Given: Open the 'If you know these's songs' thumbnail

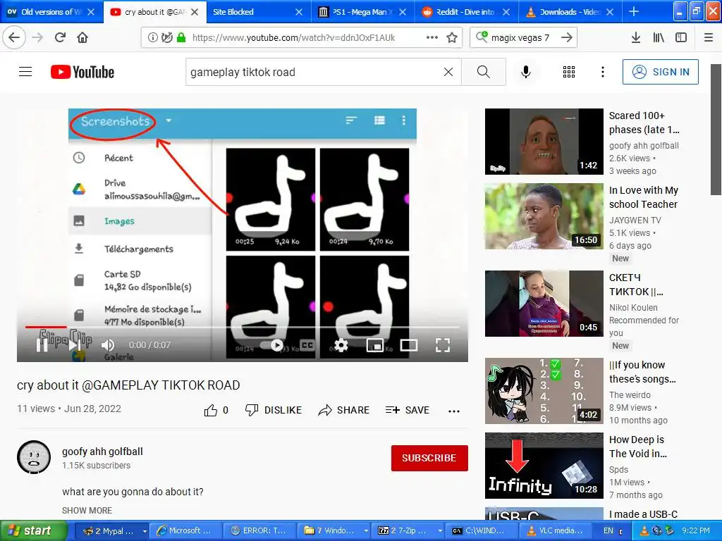Looking at the screenshot, I should pyautogui.click(x=544, y=391).
